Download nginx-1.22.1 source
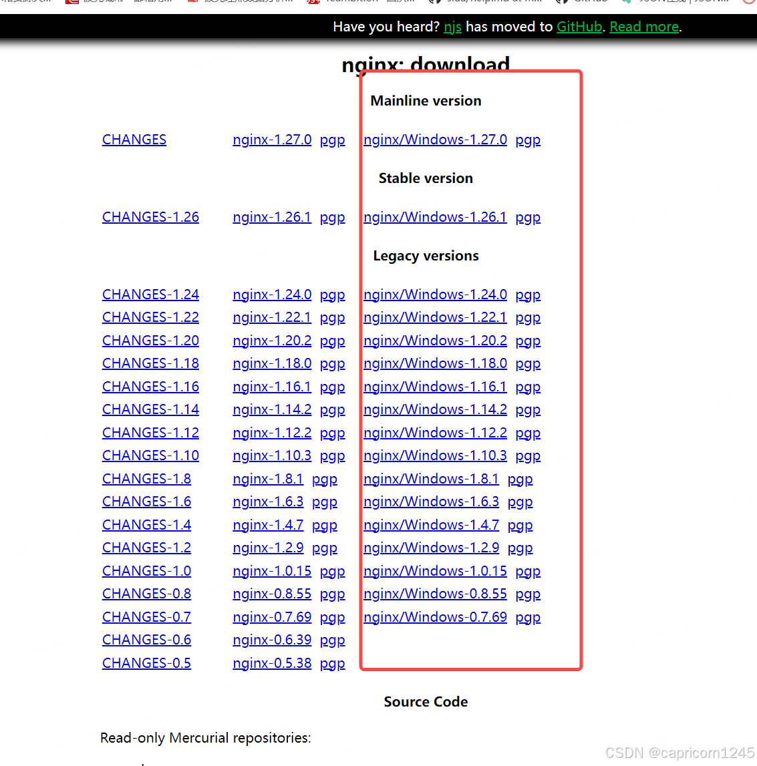This screenshot has height=766, width=757. [x=272, y=317]
